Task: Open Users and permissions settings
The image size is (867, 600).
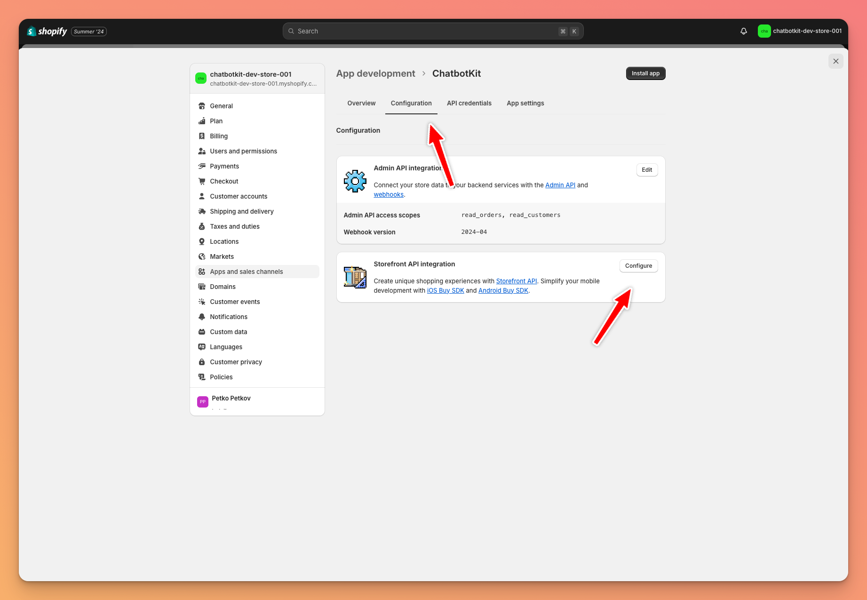Action: (257, 151)
